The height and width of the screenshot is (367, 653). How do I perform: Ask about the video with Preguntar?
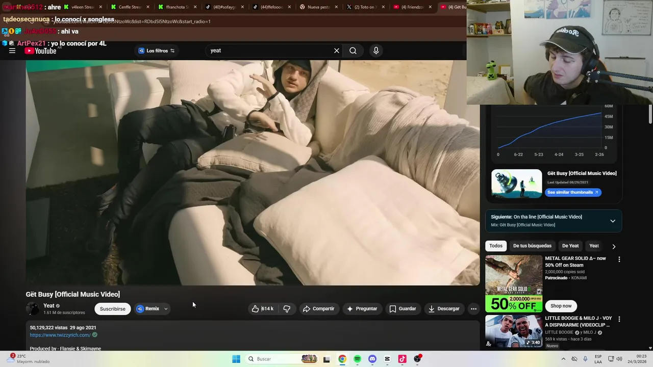tap(362, 308)
